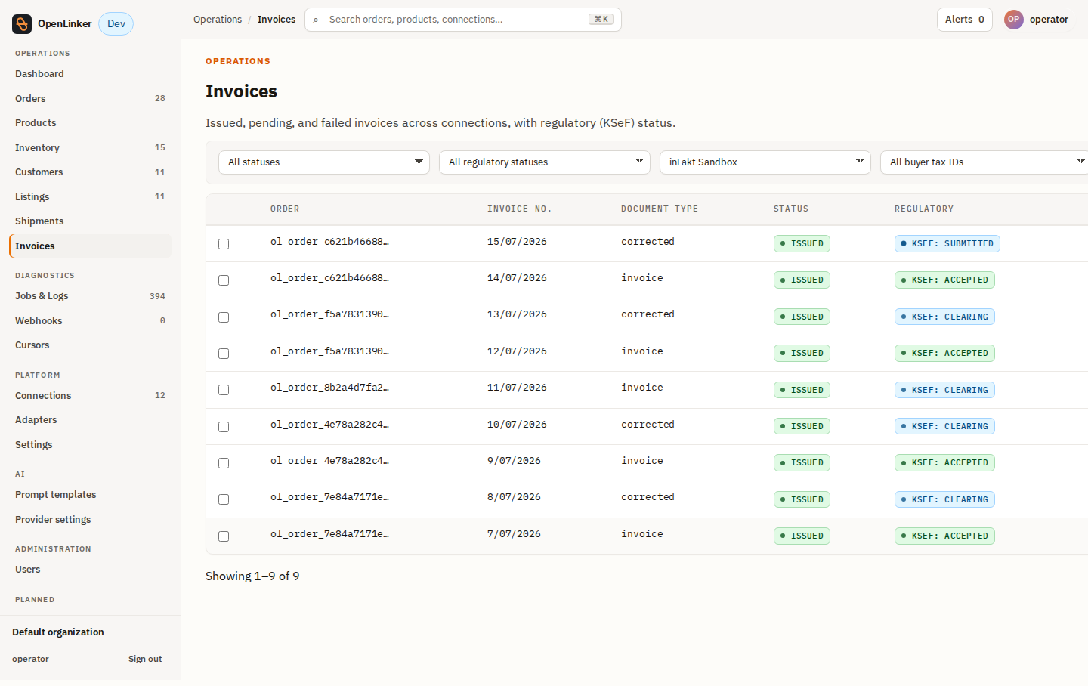Image resolution: width=1088 pixels, height=686 pixels.
Task: Go to Connections in the sidebar
Action: [90, 396]
